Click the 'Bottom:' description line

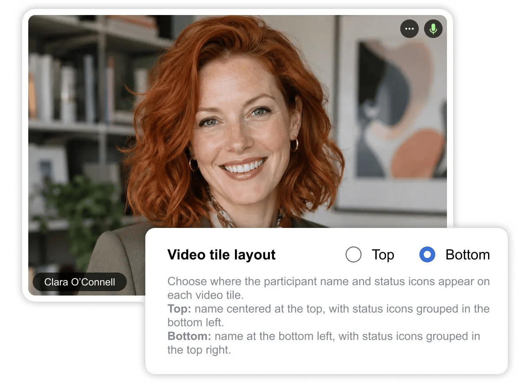tap(324, 343)
